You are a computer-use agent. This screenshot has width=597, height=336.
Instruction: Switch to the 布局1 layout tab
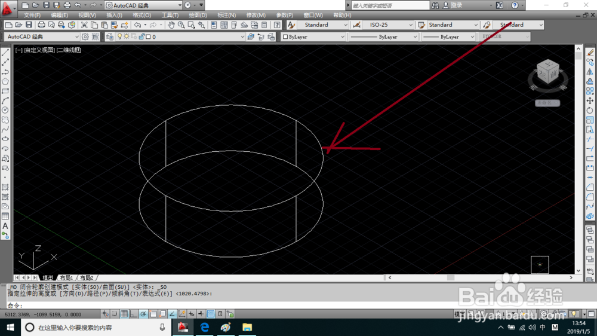pyautogui.click(x=66, y=277)
